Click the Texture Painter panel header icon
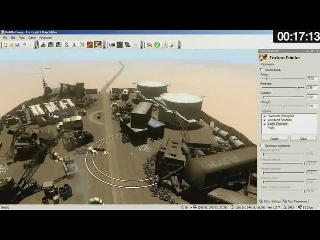Image resolution: width=320 pixels, height=240 pixels. click(x=263, y=58)
